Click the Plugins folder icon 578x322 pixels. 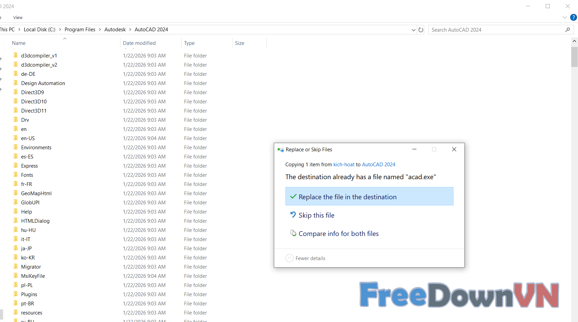(16, 294)
